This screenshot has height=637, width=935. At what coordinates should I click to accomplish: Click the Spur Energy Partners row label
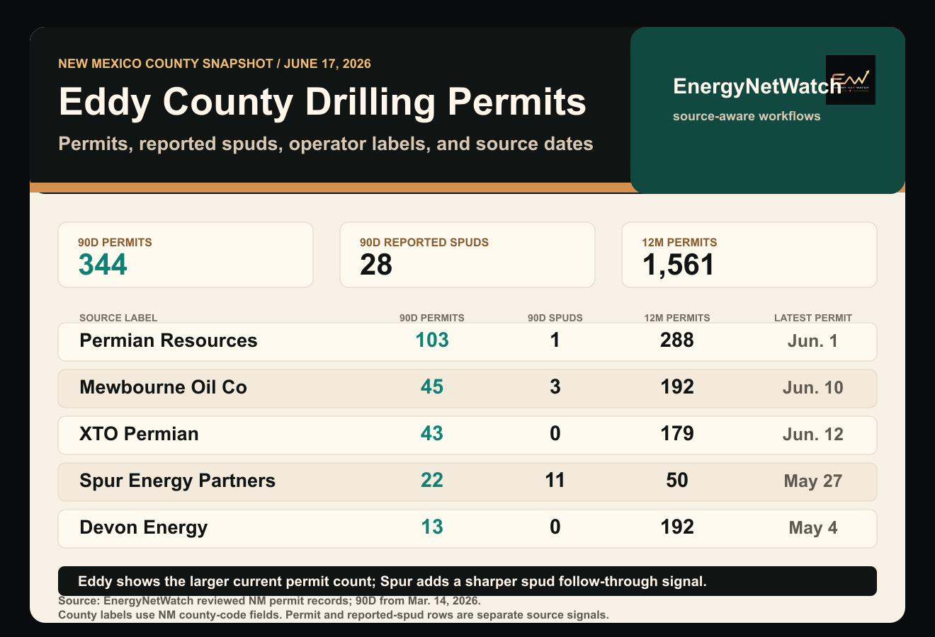[x=178, y=481]
